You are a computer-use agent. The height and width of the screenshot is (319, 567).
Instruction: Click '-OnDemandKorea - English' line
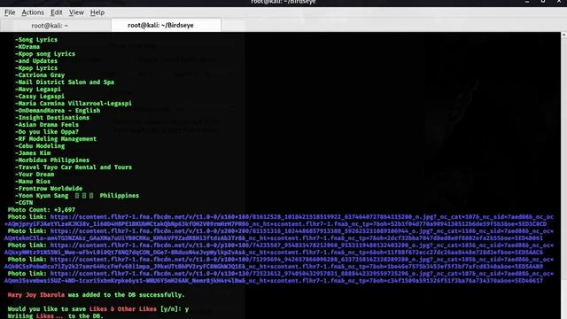click(x=58, y=111)
